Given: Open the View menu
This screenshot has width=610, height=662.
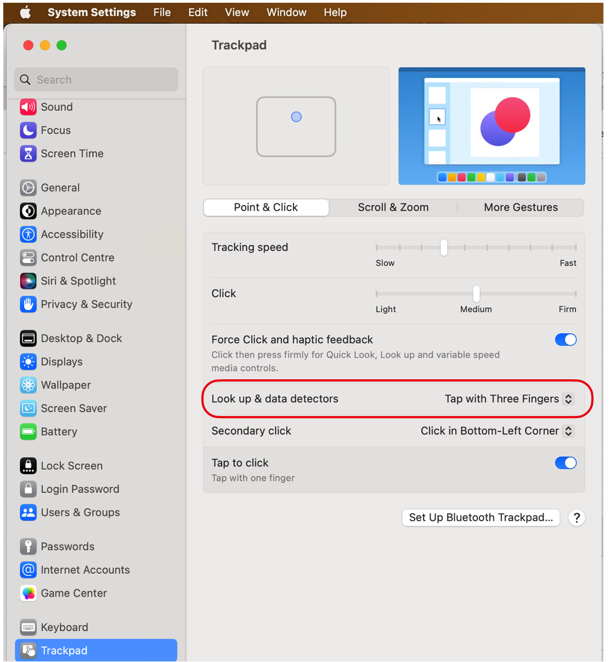Looking at the screenshot, I should click(x=237, y=12).
